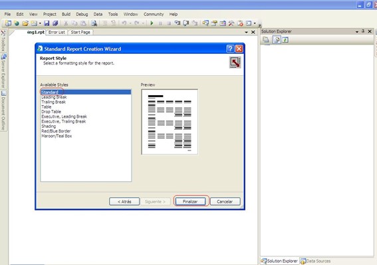The image size is (377, 265).
Task: Click the Atrás back button
Action: coord(124,202)
